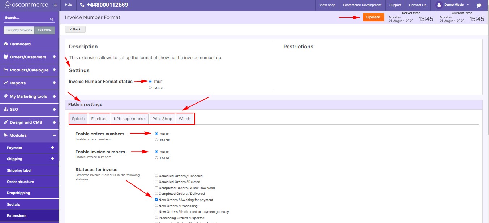
Task: Switch to the Print Shop tab
Action: (x=162, y=119)
